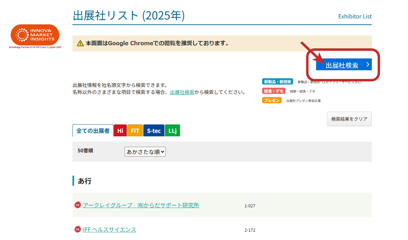This screenshot has height=240, width=408.
Task: Click the yellow warning triangle icon
Action: click(x=80, y=43)
